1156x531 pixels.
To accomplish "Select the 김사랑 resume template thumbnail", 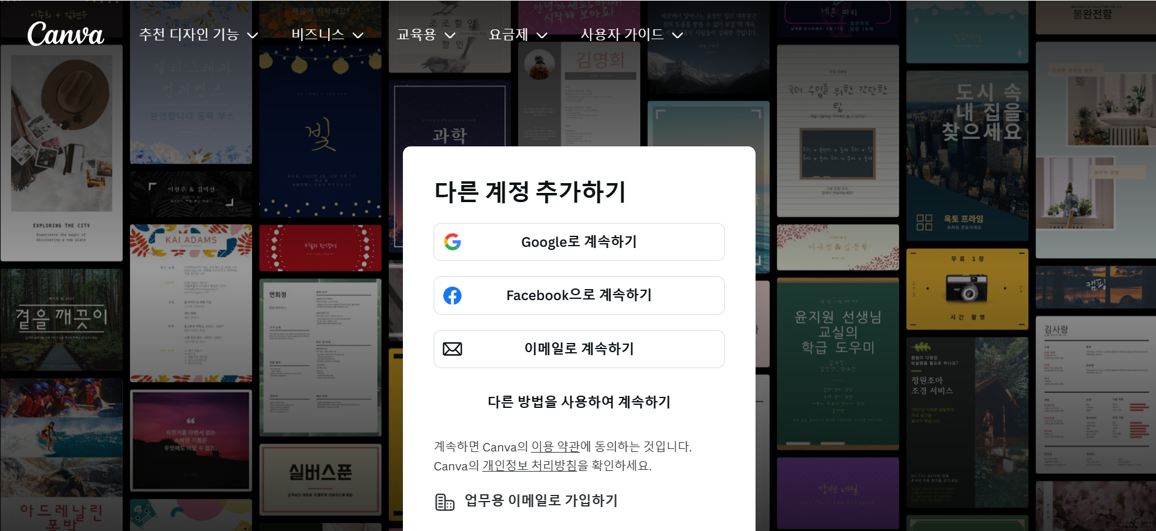I will tap(1096, 395).
